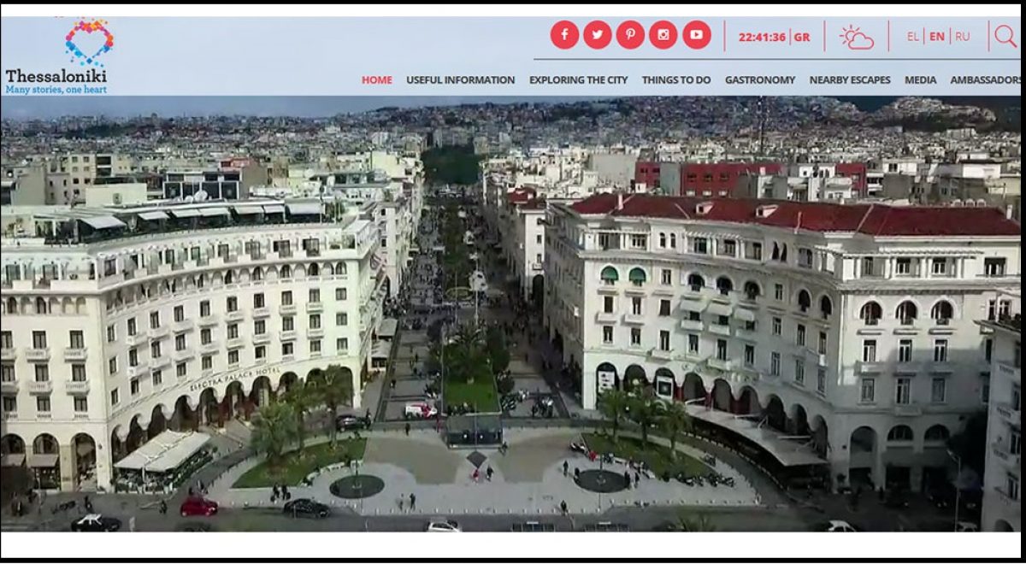The image size is (1026, 564).
Task: Open the Twitter social icon
Action: (598, 35)
